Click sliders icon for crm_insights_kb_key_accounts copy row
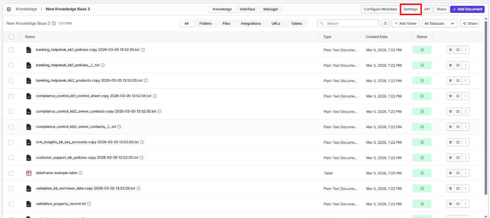 click(450, 142)
